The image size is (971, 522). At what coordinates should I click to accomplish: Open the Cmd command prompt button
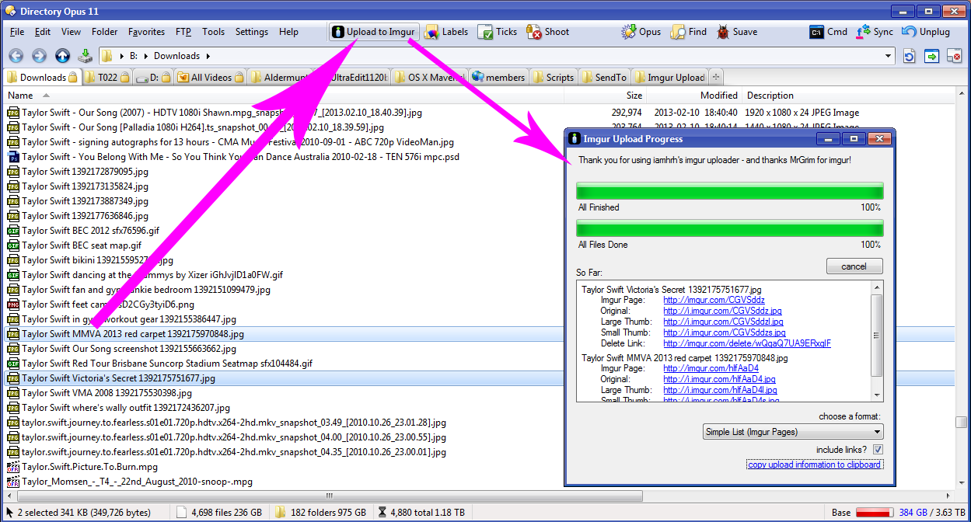click(x=829, y=32)
